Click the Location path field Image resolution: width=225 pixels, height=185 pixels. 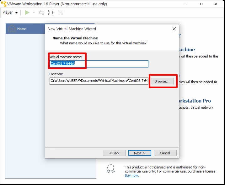[99, 81]
